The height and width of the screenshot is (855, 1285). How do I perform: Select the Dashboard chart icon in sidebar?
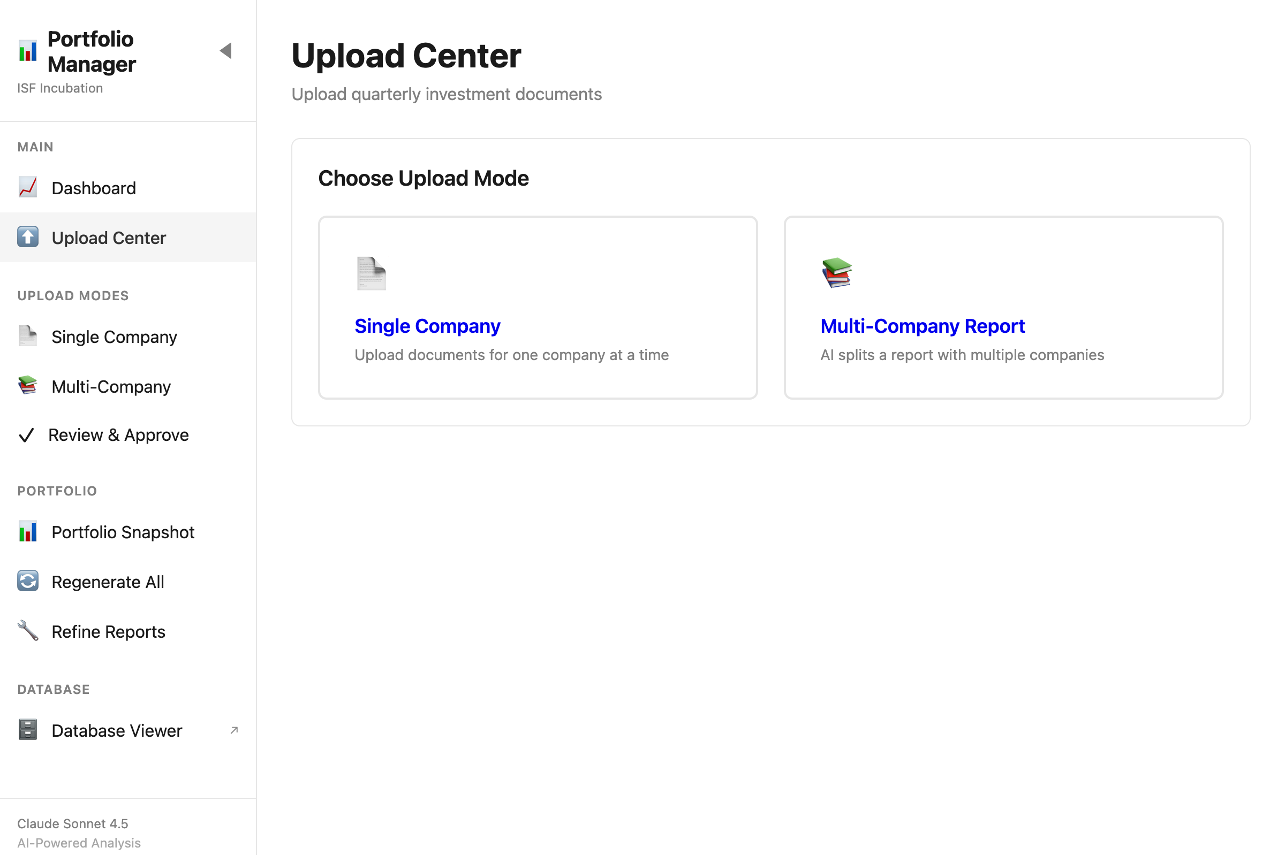[27, 187]
